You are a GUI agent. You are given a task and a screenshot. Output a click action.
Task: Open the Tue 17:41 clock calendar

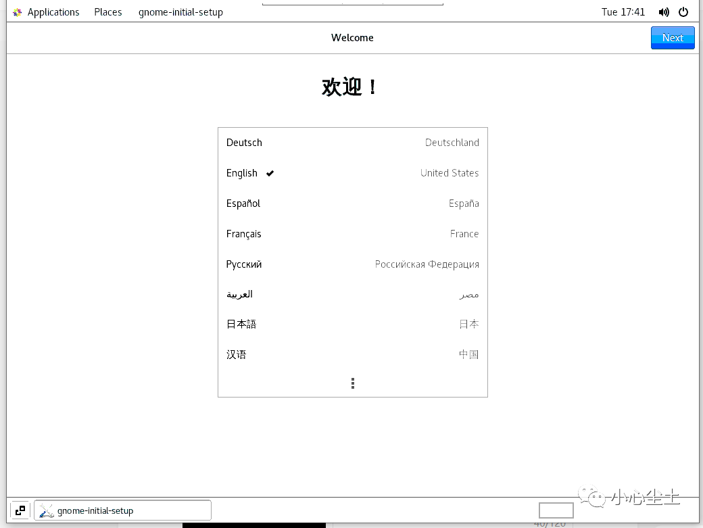click(x=623, y=12)
